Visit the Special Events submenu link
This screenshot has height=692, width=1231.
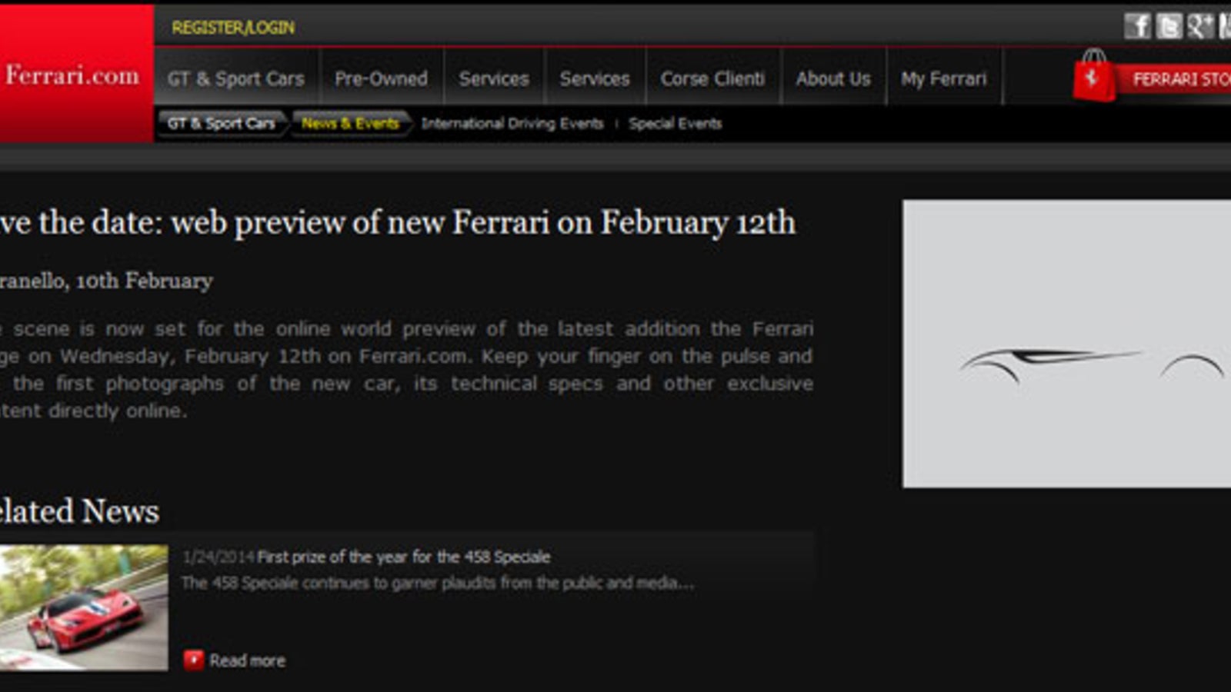(x=675, y=123)
